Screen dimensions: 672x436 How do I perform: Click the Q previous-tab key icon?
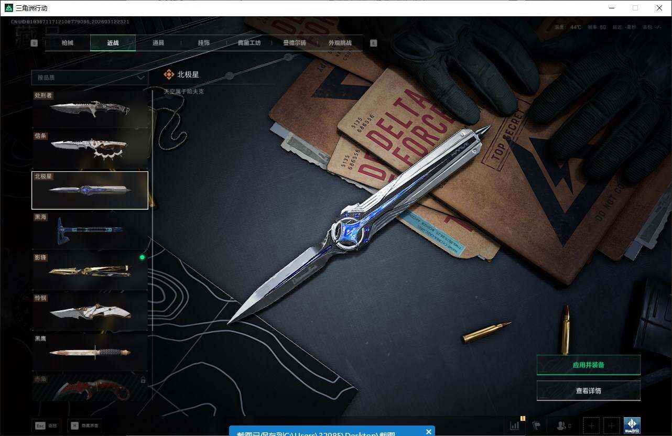(34, 43)
